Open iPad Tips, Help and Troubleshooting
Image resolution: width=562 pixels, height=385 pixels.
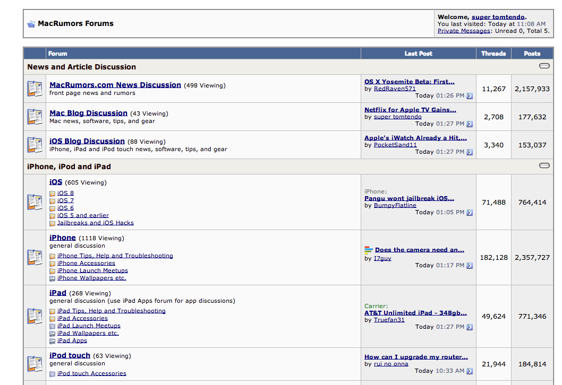[112, 311]
